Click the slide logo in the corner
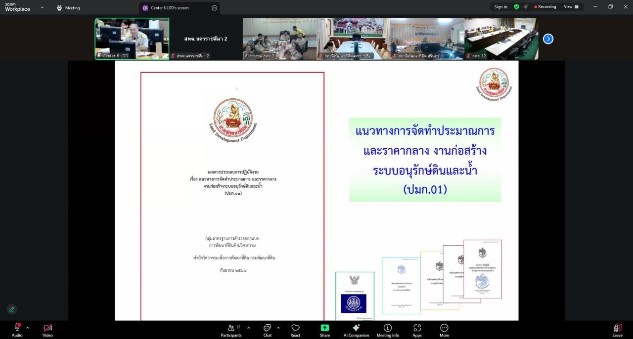The height and width of the screenshot is (339, 633). point(494,84)
